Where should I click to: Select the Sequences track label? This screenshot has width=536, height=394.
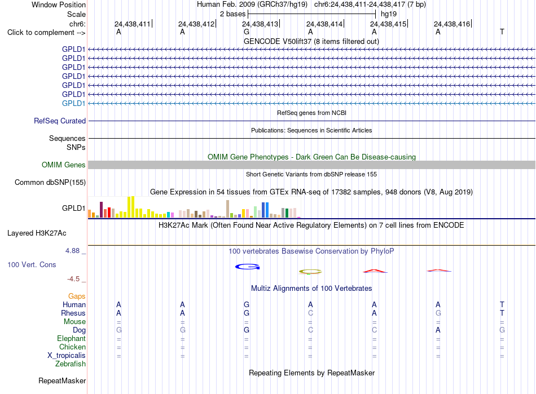[x=67, y=138]
